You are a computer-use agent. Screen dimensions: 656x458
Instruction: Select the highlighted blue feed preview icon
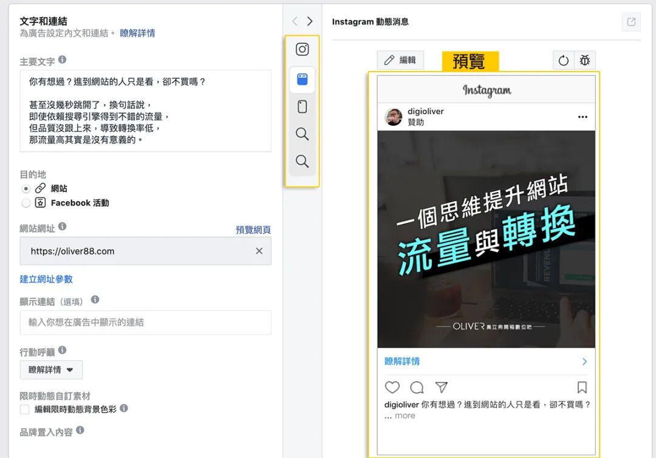coord(302,79)
